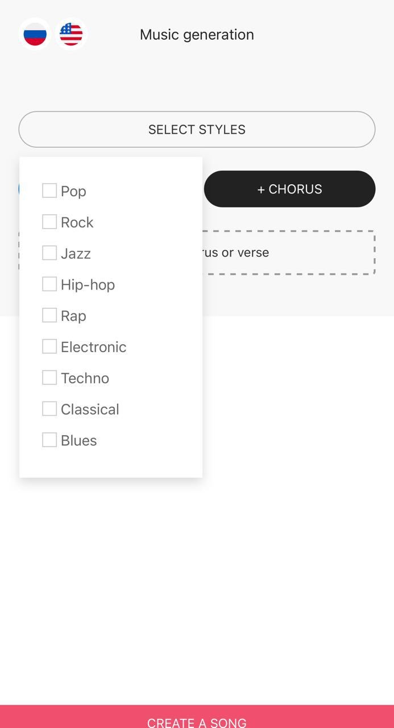This screenshot has width=394, height=728.
Task: Click the Music generation title
Action: pos(197,34)
